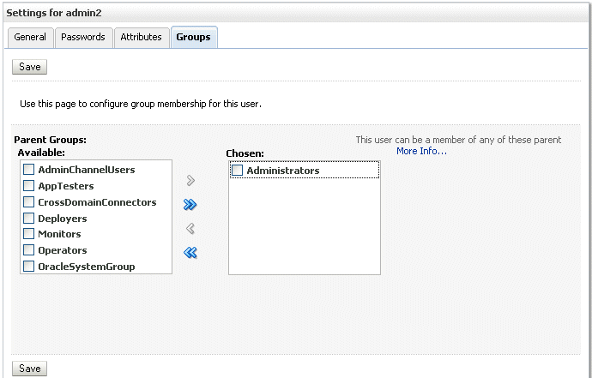The width and height of the screenshot is (592, 378).
Task: Select the AdminChannelUsers group name
Action: (x=87, y=170)
